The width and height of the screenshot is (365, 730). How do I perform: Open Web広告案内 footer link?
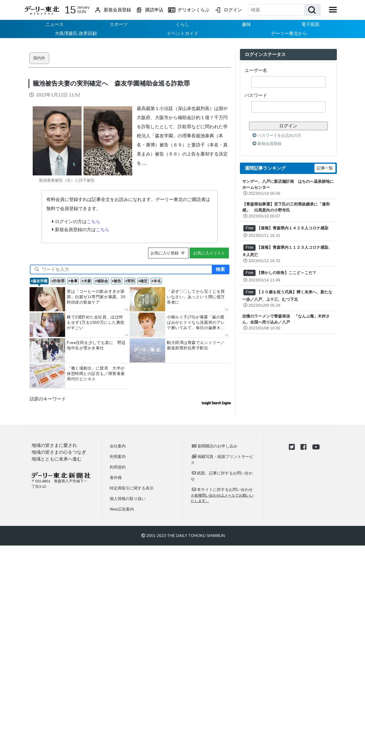coord(122,509)
